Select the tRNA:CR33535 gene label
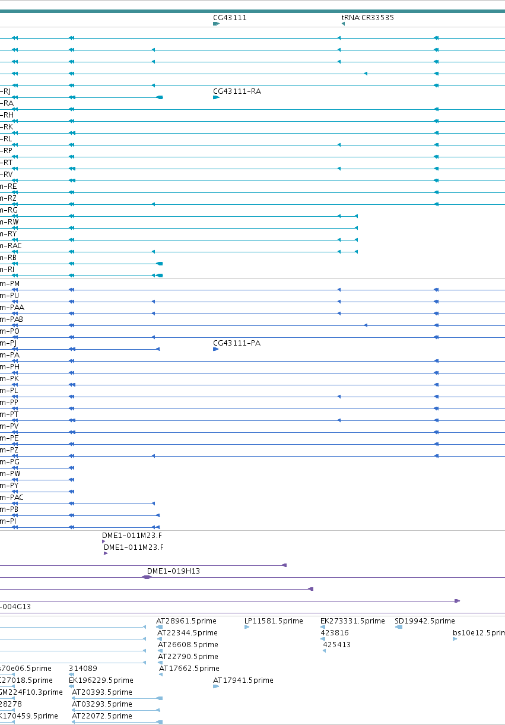505x725 pixels. (368, 18)
